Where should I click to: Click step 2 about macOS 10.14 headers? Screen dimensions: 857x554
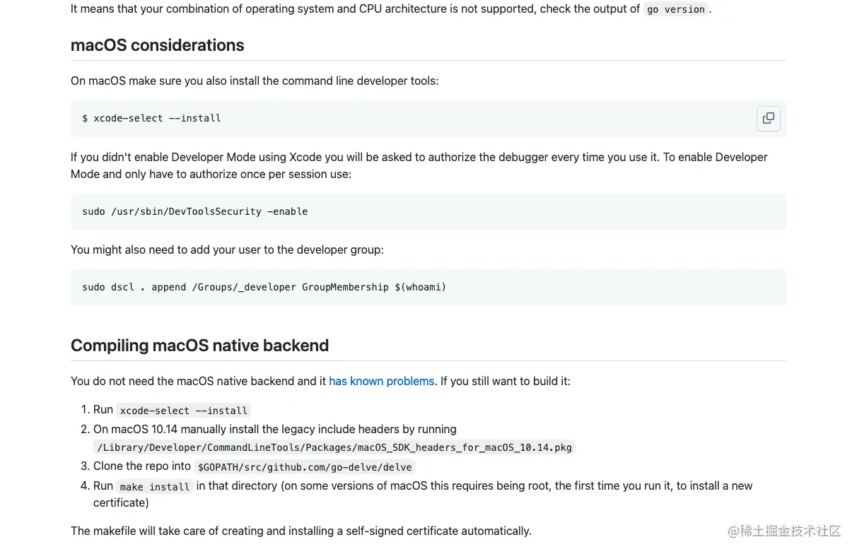(x=274, y=429)
